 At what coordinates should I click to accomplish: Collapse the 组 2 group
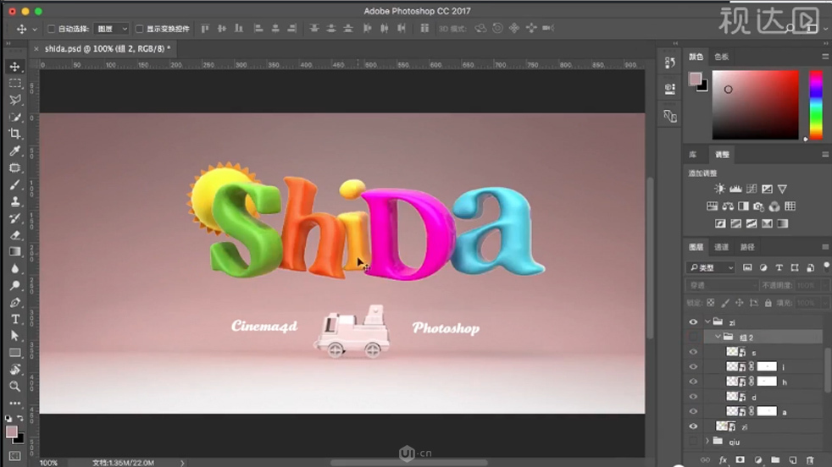[718, 337]
